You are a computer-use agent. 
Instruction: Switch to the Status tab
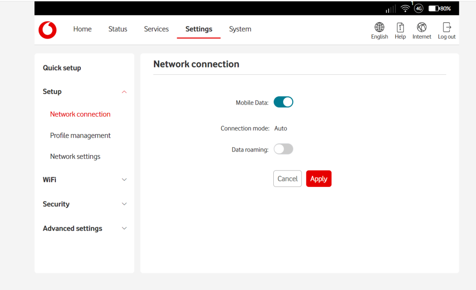pos(118,29)
